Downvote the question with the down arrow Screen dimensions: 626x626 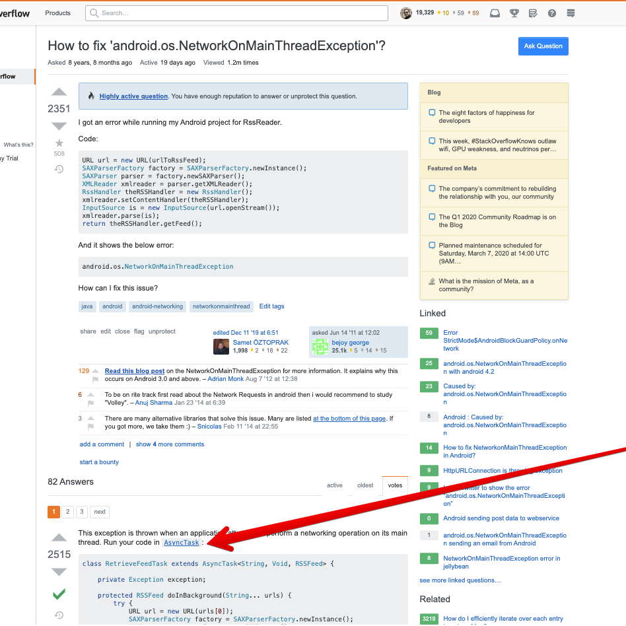(x=59, y=126)
